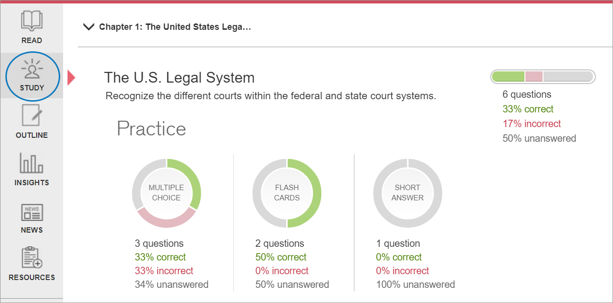Open the Resources clipboard icon
Image resolution: width=613 pixels, height=303 pixels.
32,258
